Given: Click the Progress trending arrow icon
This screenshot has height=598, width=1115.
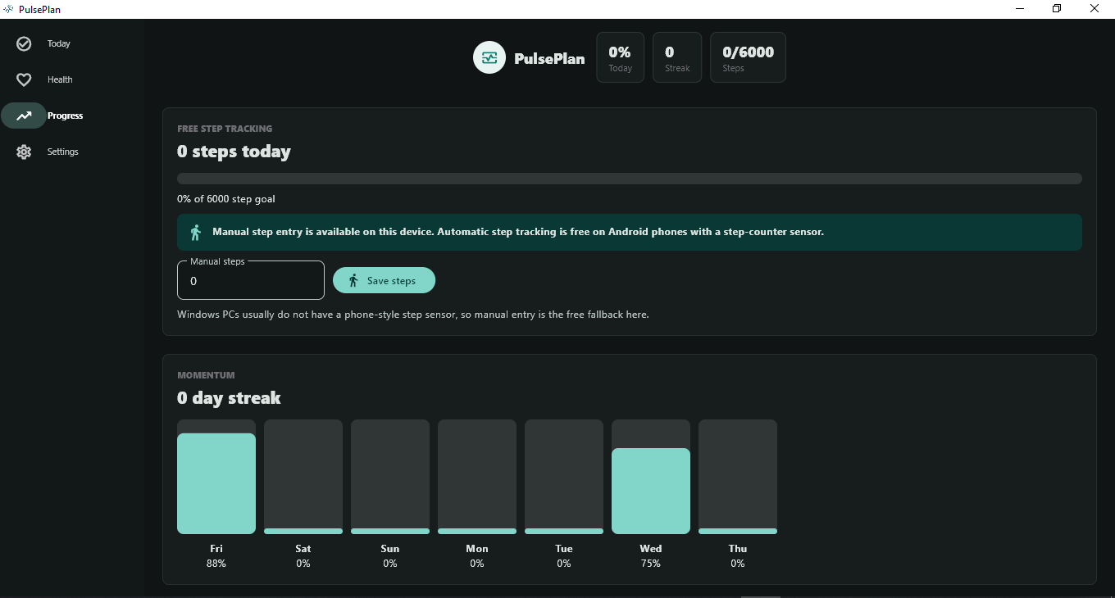Looking at the screenshot, I should pos(24,116).
